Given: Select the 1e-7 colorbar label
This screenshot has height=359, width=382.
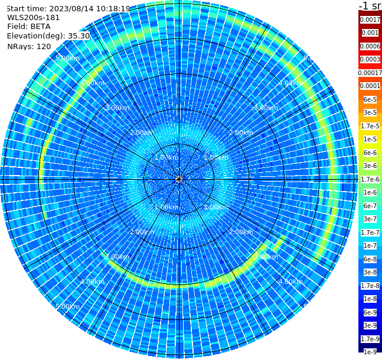Looking at the screenshot, I should [x=370, y=245].
